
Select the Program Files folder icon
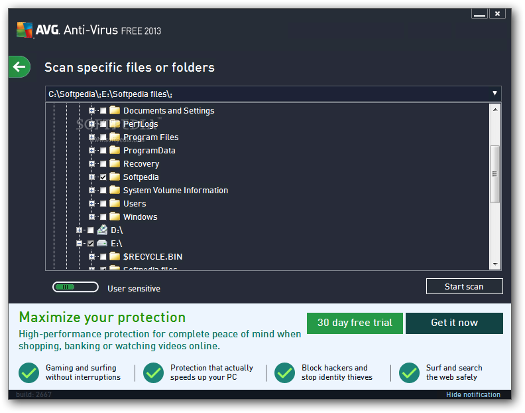115,137
